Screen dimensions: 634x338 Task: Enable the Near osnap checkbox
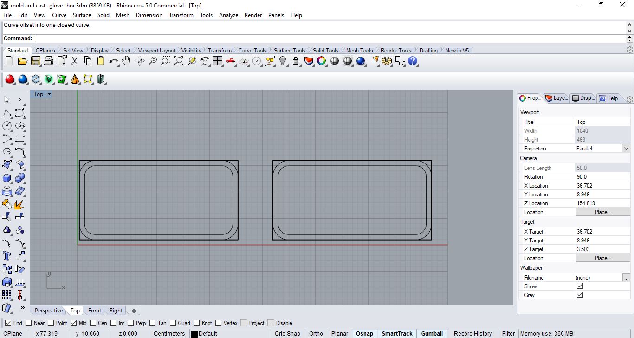pyautogui.click(x=28, y=323)
